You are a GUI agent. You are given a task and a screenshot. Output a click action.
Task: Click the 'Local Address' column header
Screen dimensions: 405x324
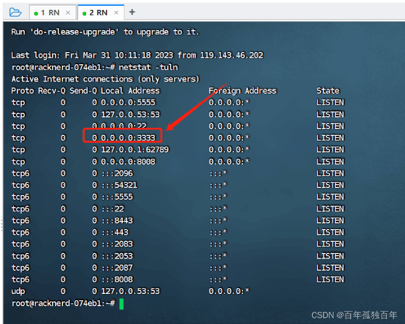click(x=130, y=91)
